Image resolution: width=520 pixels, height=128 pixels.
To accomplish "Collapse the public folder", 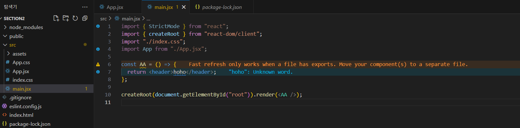I will pos(16,36).
